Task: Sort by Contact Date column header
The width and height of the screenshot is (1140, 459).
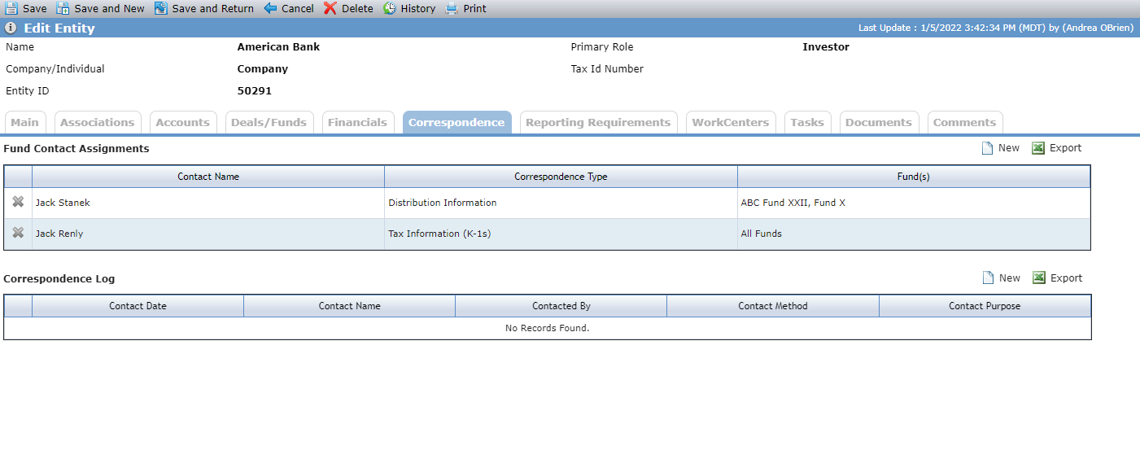Action: point(138,306)
